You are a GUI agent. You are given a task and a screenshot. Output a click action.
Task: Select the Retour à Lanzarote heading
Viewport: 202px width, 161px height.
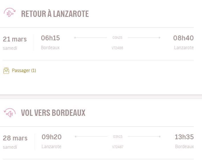(x=55, y=14)
